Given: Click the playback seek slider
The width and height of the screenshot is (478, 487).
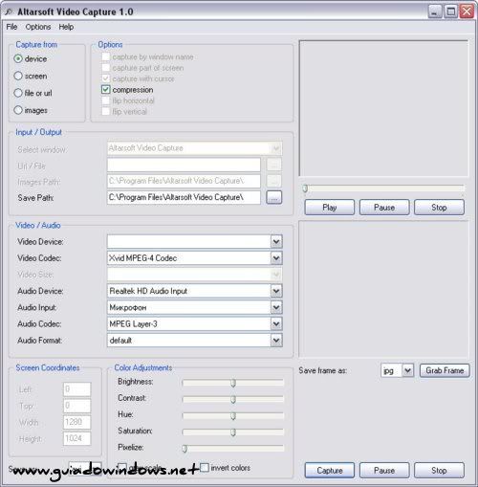Looking at the screenshot, I should [383, 188].
